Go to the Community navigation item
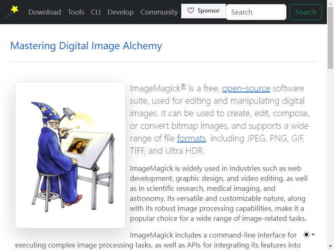This screenshot has height=250, width=334. [x=159, y=12]
